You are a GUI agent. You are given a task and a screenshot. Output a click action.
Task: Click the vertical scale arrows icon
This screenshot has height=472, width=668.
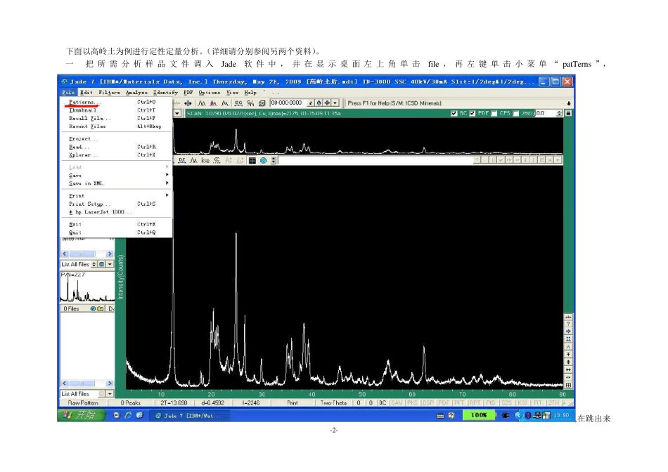click(568, 362)
